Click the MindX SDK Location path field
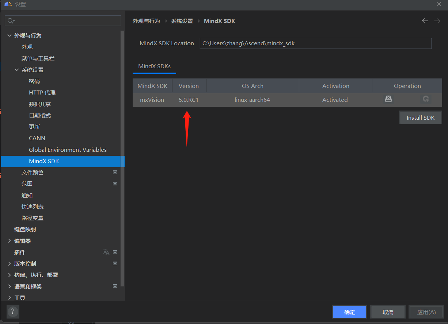Viewport: 448px width, 324px height. pyautogui.click(x=316, y=43)
